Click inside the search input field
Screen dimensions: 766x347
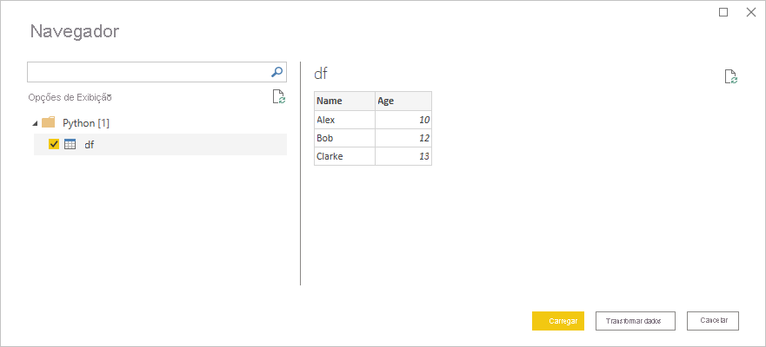tap(148, 72)
